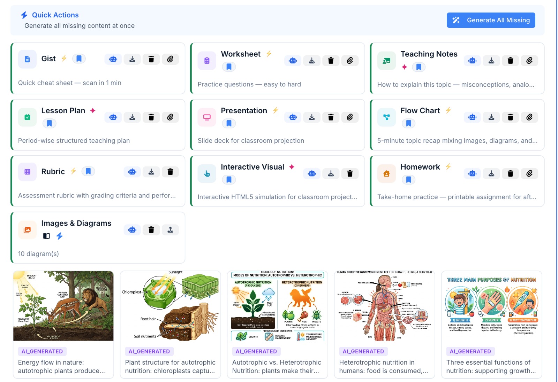Toggle the Interactive Visual bookmark
The image size is (558, 382).
coord(229,180)
